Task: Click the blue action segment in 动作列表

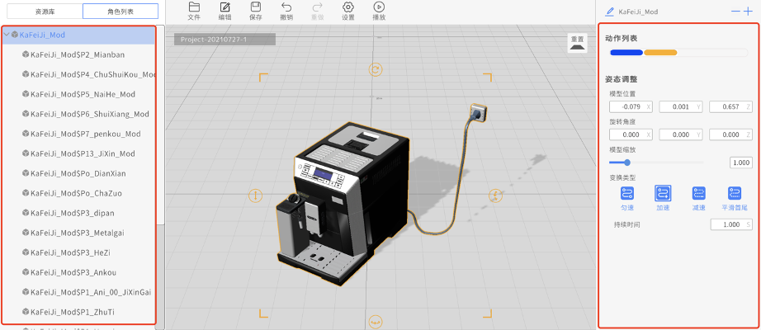Action: pos(626,53)
